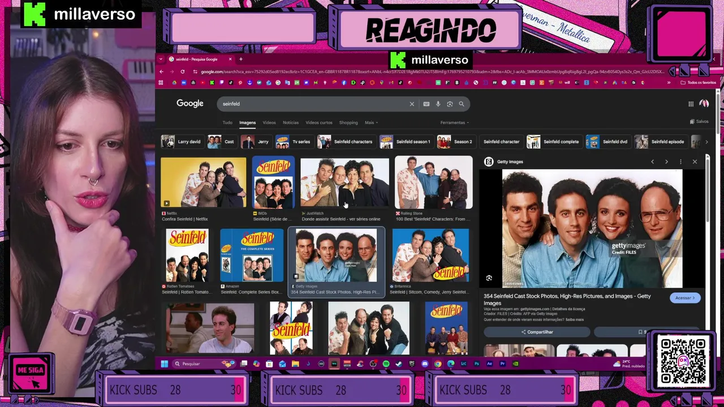Open three-dot menu in image preview
724x407 pixels.
(x=680, y=162)
